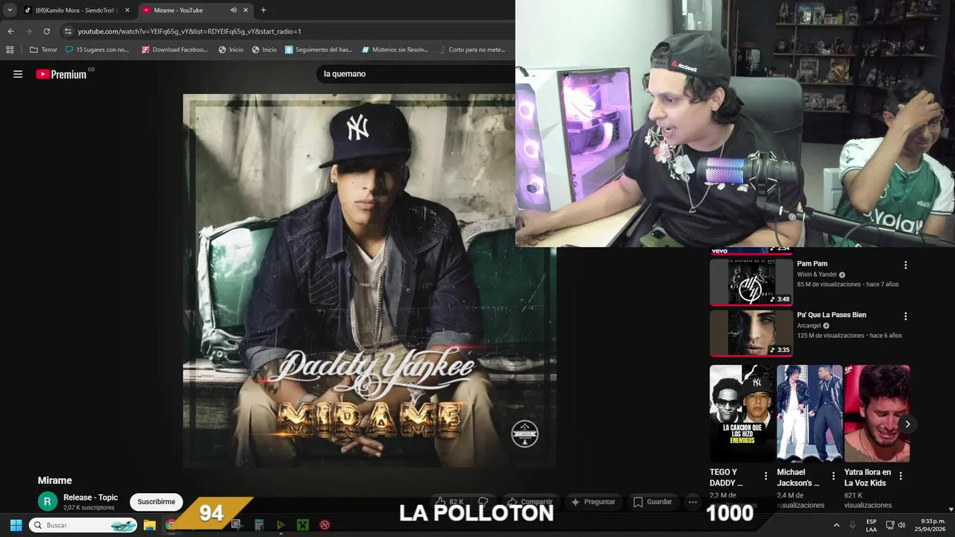Viewport: 955px width, 537px height.
Task: Open Wisin & Yandel channel name
Action: (x=816, y=274)
